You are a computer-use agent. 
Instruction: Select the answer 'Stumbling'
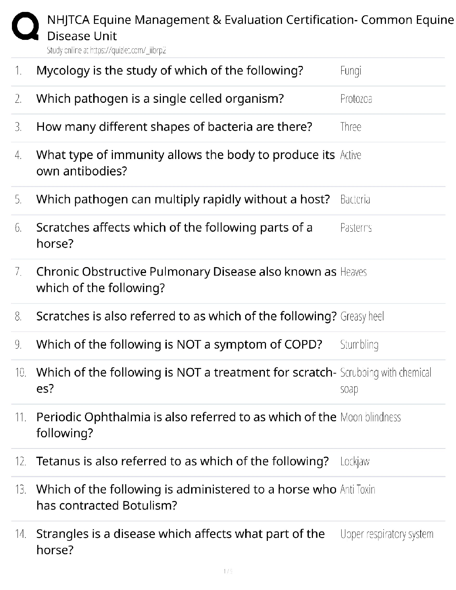[x=359, y=345]
